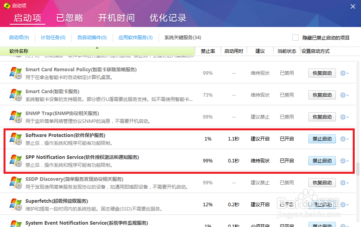Click 禁止启动 for Software Protection

tap(322, 139)
